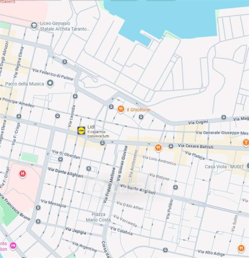Open the Casa Viola - MUDIT label

click(224, 167)
